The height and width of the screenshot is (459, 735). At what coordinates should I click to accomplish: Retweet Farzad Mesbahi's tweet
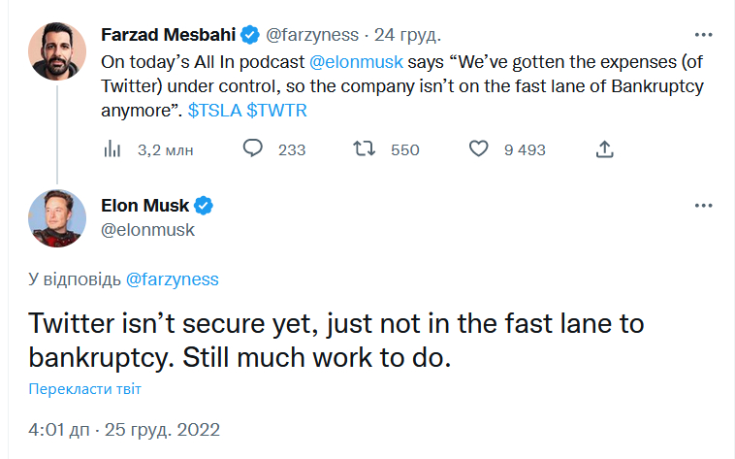[x=364, y=148]
